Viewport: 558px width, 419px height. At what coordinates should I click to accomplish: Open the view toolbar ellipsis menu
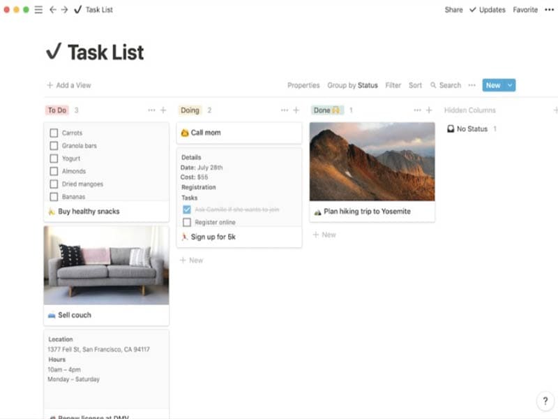[472, 85]
